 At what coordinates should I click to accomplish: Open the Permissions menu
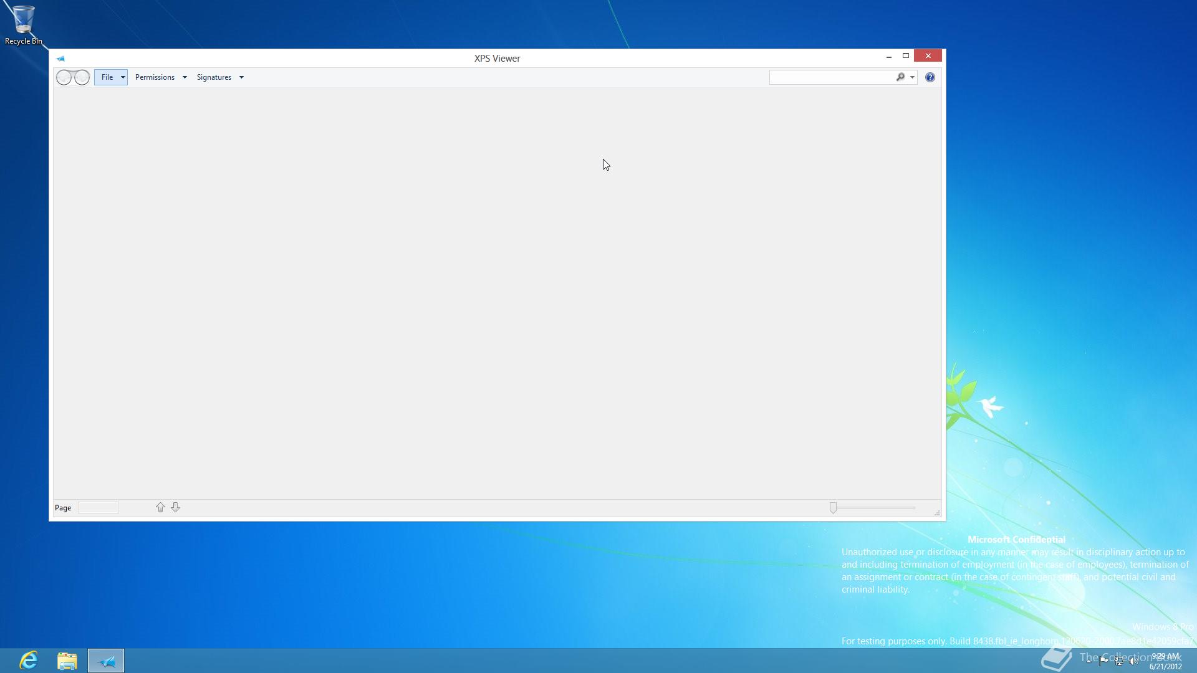pyautogui.click(x=155, y=77)
